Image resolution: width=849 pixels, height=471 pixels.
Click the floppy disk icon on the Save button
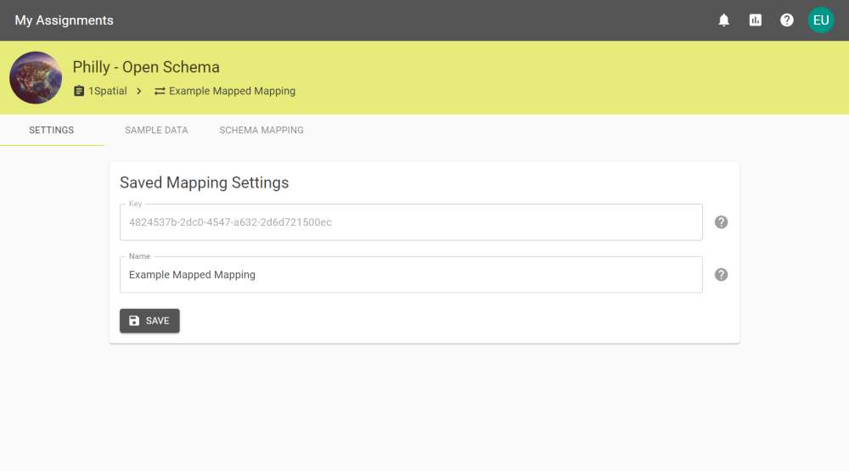tap(134, 321)
